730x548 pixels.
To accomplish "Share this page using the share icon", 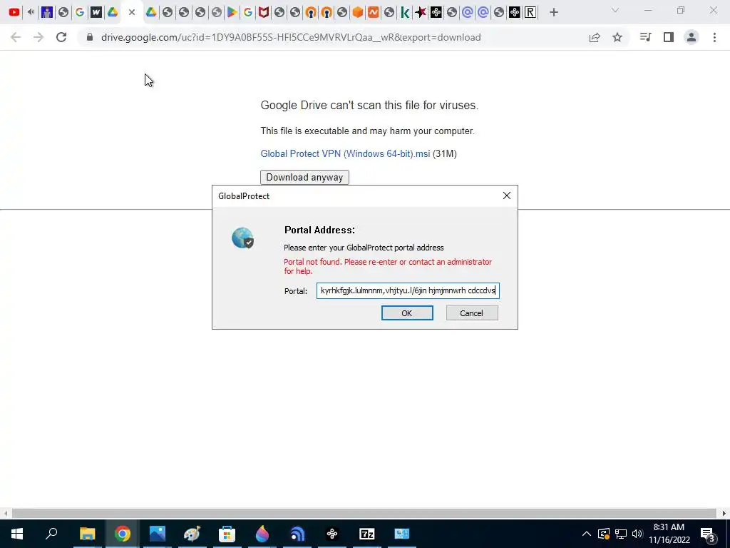I will (595, 37).
